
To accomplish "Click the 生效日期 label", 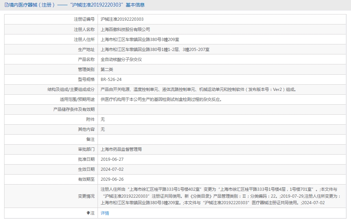I will coord(86,169).
